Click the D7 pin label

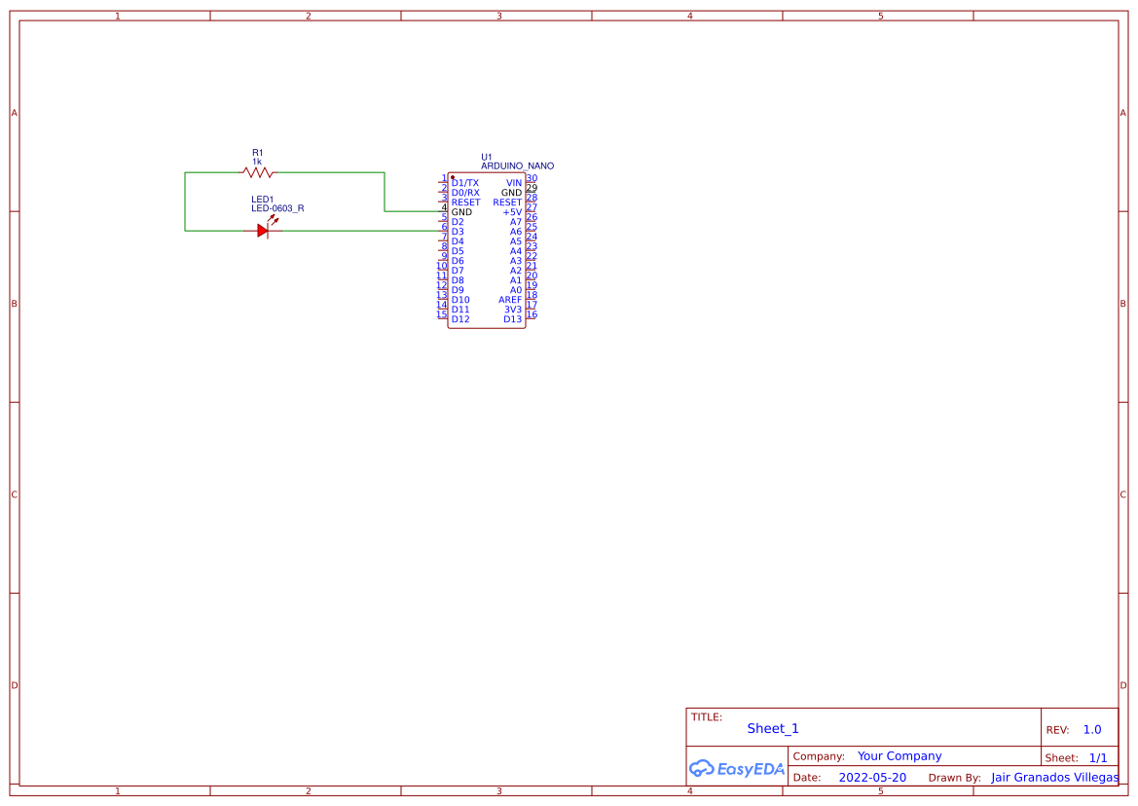[458, 271]
